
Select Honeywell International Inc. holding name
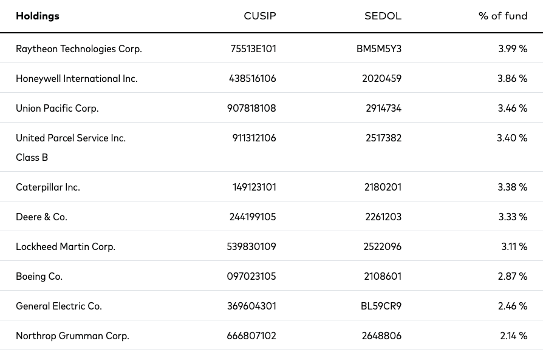[77, 79]
